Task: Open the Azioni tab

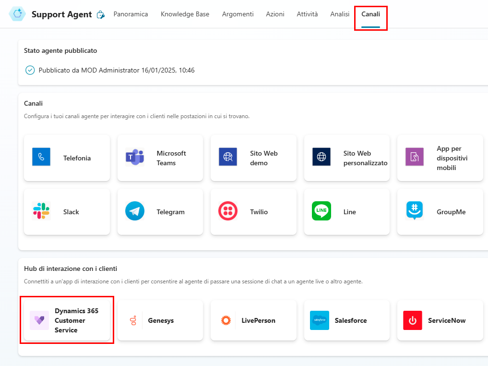Action: (275, 14)
